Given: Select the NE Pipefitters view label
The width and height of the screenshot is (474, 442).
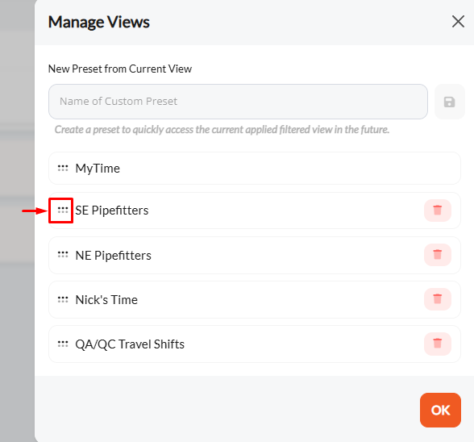Looking at the screenshot, I should pos(113,256).
